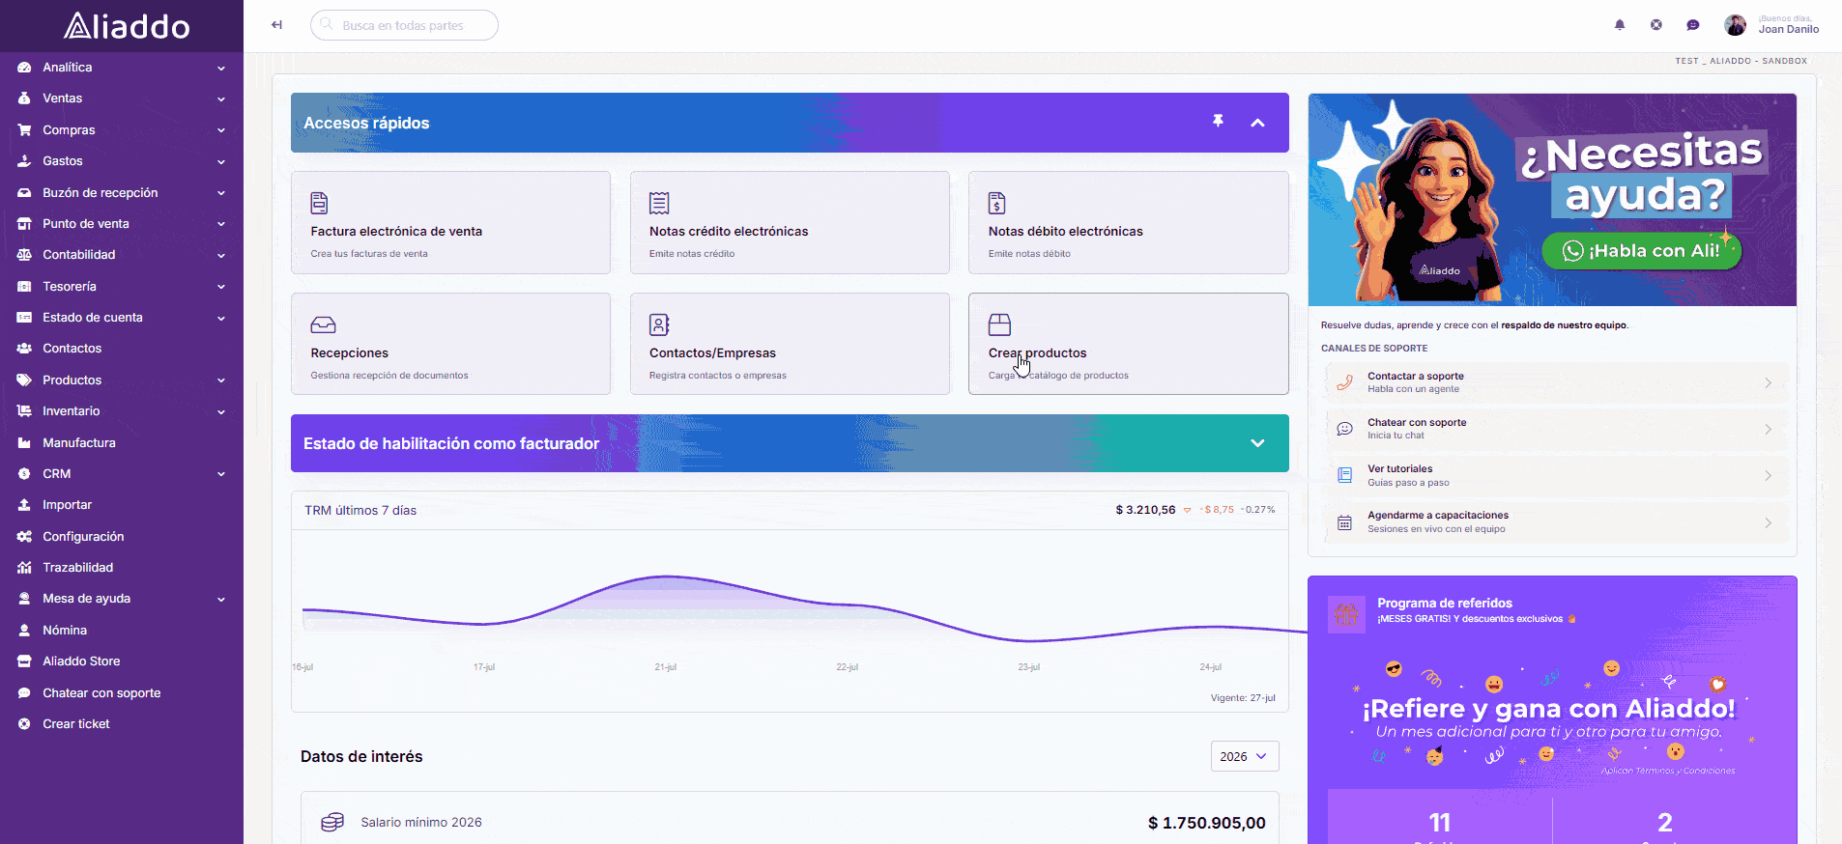Expand the Punto de venta chevron

coord(221,224)
